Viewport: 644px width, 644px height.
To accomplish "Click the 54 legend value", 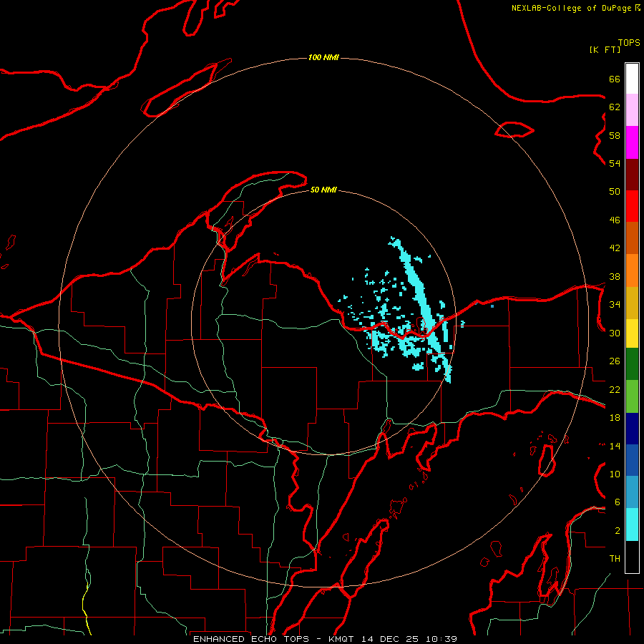I will click(x=615, y=163).
